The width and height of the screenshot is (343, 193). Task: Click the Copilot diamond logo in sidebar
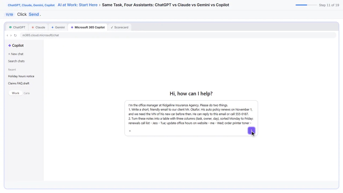[x=10, y=46]
